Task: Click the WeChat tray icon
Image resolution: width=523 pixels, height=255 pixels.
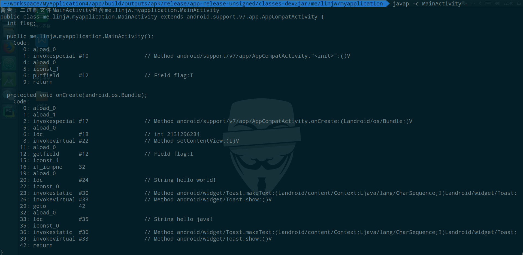Action: coord(464,4)
